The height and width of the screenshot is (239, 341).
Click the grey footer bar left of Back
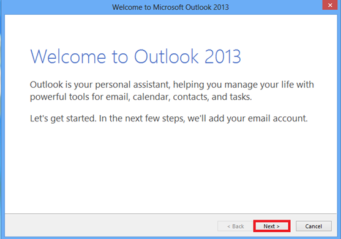111,226
